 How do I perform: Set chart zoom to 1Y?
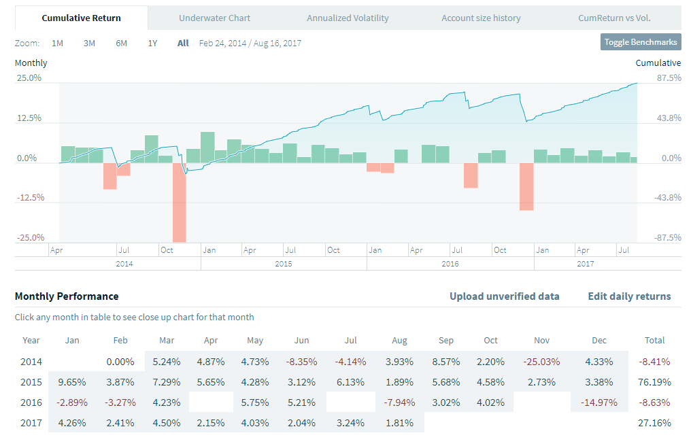click(x=153, y=43)
